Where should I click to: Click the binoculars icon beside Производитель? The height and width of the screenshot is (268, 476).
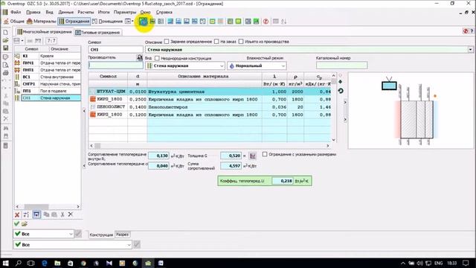point(139,57)
